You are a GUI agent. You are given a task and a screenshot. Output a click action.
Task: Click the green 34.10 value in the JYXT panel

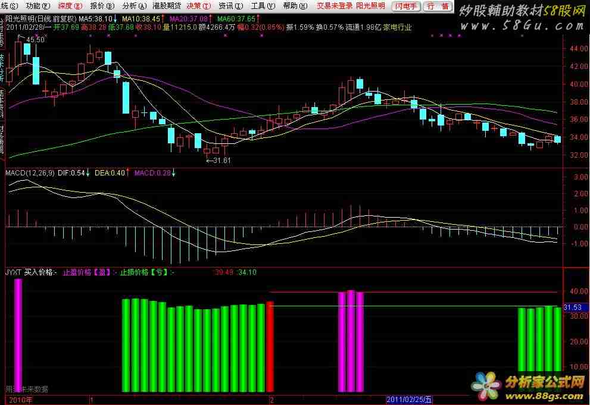pyautogui.click(x=248, y=272)
